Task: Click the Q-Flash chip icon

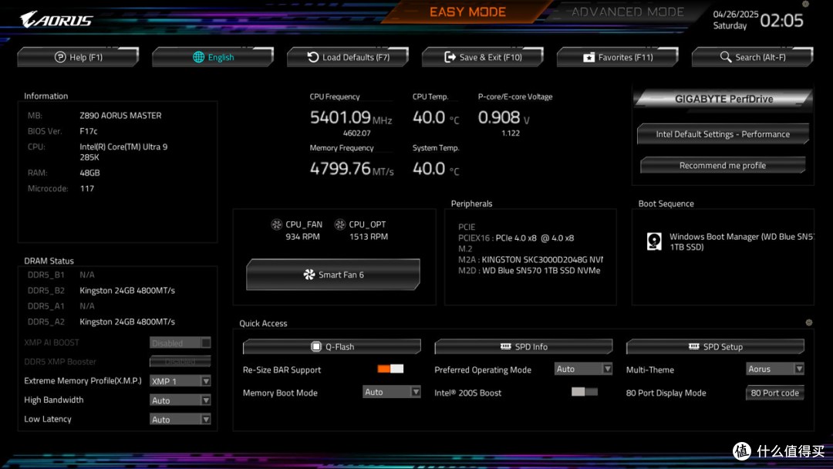Action: click(x=316, y=346)
